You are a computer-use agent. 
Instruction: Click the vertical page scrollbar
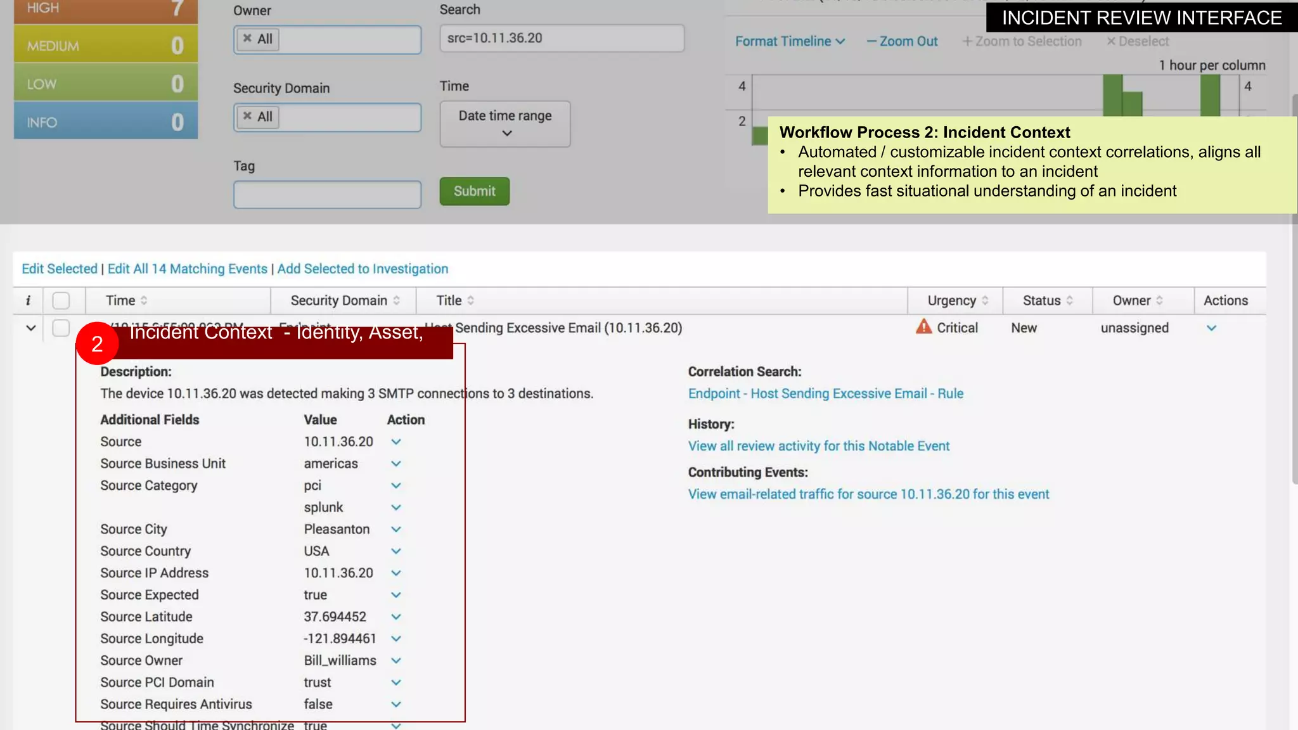[1294, 288]
